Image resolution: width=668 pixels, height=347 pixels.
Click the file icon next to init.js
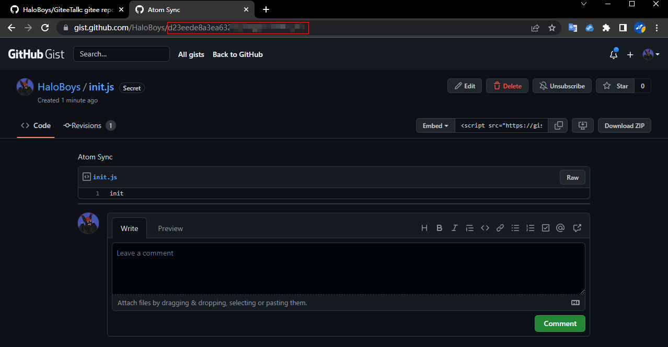(x=87, y=177)
